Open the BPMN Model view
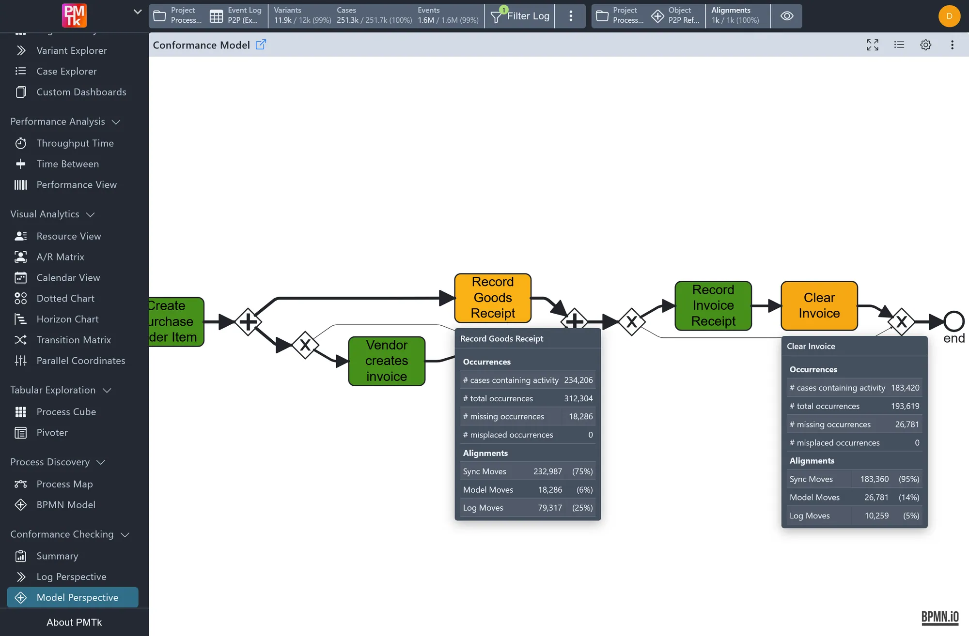Viewport: 969px width, 636px height. coord(66,505)
